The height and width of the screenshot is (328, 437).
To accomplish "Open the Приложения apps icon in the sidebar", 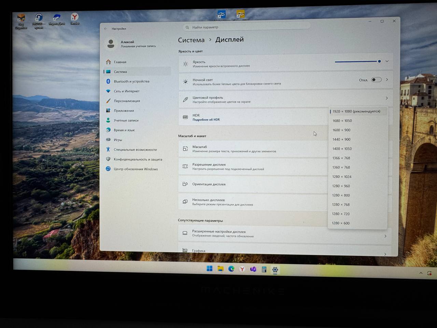I will (x=108, y=111).
